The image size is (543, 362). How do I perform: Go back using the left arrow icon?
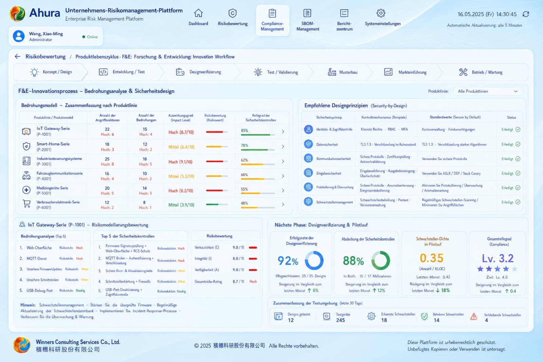(x=18, y=56)
